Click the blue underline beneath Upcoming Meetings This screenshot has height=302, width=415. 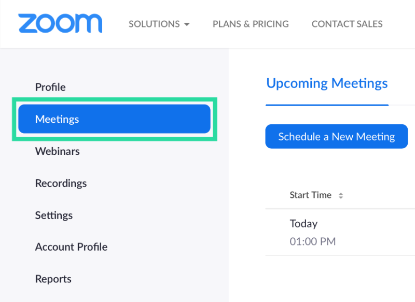(327, 105)
